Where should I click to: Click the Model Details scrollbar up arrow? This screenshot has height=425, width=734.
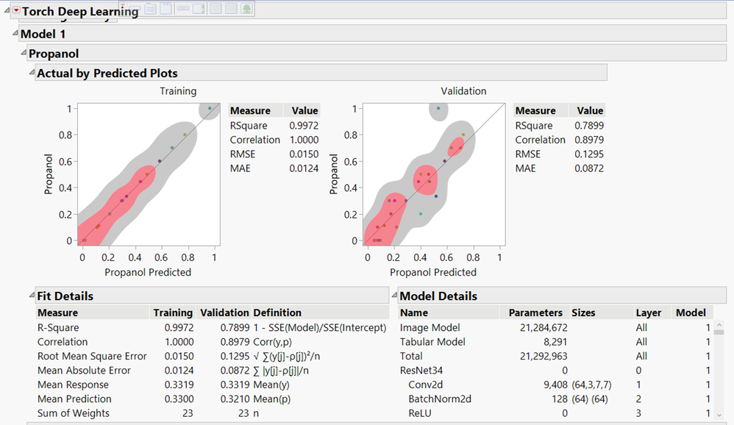pos(718,324)
